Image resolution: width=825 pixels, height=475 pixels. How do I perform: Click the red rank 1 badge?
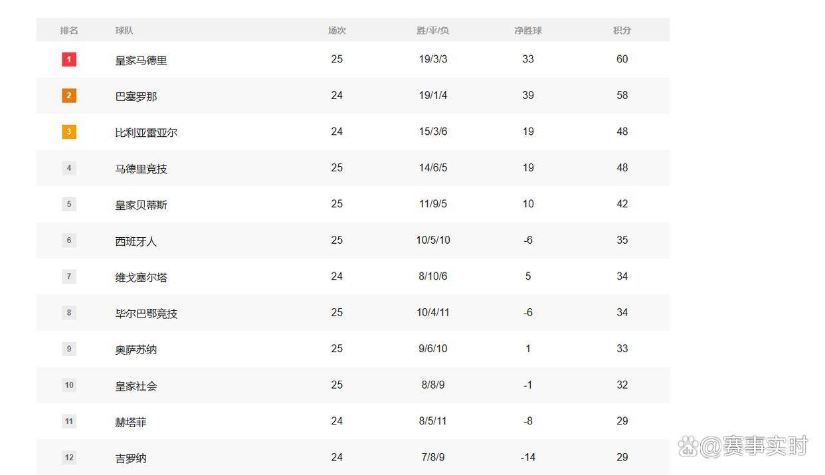pos(69,60)
